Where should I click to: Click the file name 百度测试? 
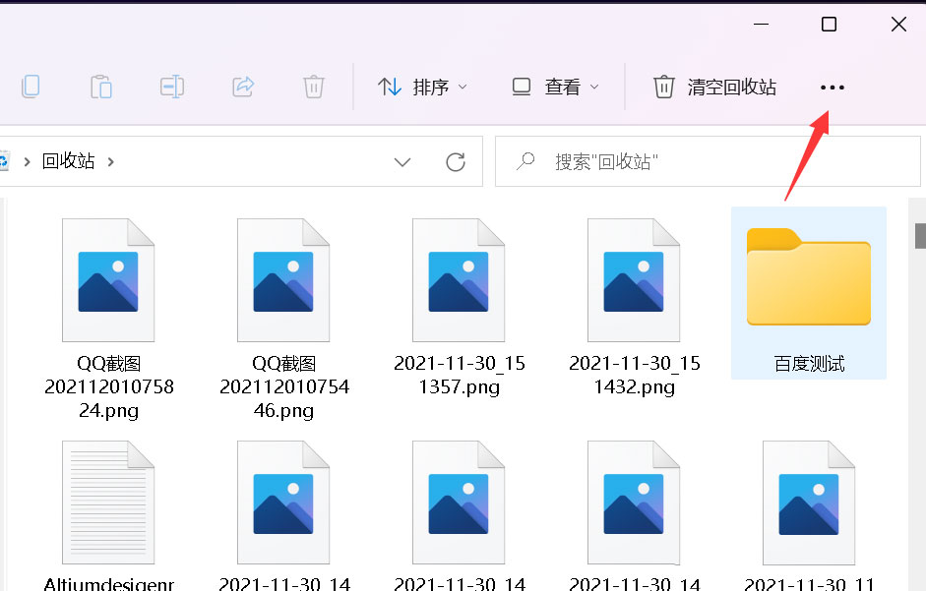[809, 364]
